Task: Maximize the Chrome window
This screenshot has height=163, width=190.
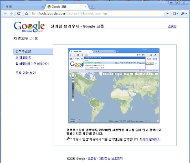Action: [177, 2]
